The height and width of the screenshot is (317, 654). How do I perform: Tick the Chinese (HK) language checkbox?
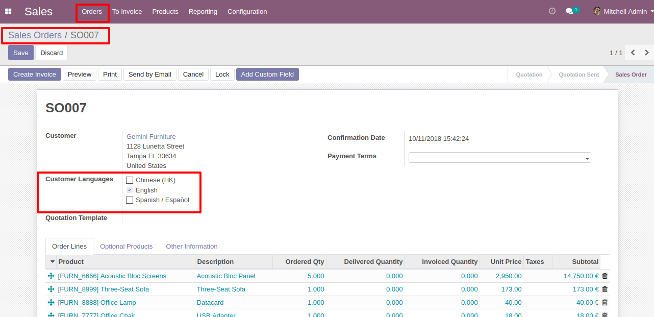[x=130, y=180]
